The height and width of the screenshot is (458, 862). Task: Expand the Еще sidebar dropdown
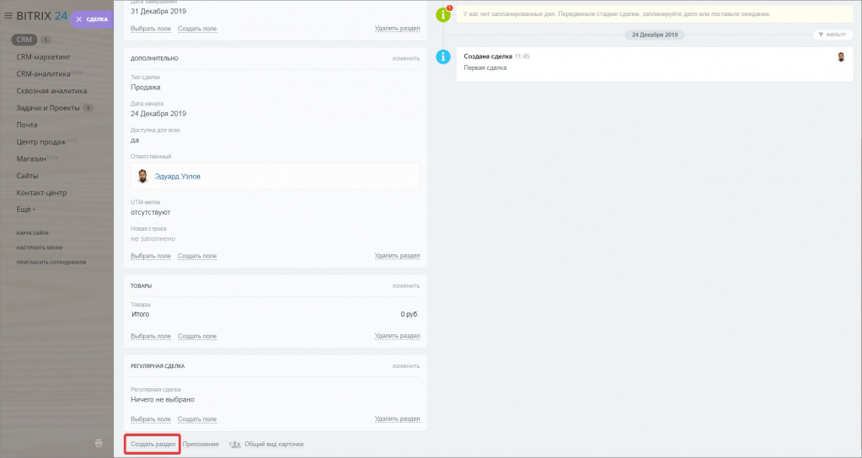pos(26,210)
